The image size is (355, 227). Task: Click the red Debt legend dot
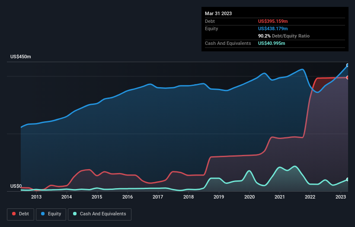point(14,214)
